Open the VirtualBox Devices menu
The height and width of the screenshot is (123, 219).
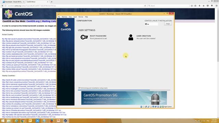click(x=81, y=17)
